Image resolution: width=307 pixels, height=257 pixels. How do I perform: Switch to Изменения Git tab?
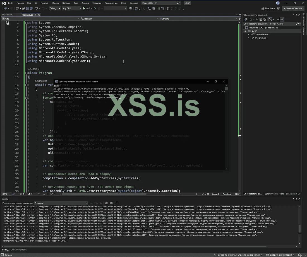click(x=293, y=194)
